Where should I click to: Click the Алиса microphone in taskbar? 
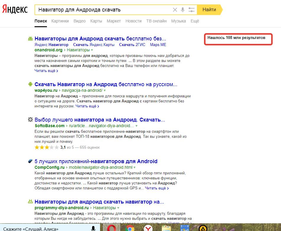(x=93, y=229)
